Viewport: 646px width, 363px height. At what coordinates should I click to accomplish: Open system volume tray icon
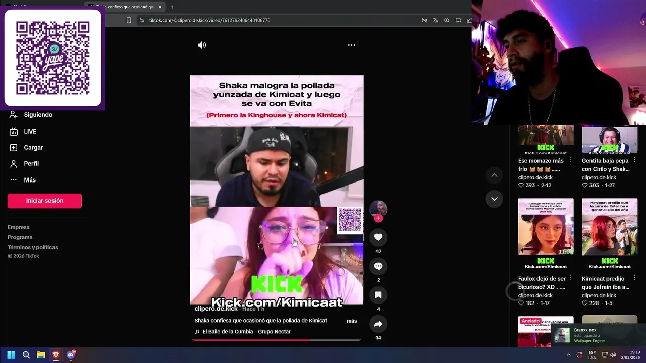613,355
